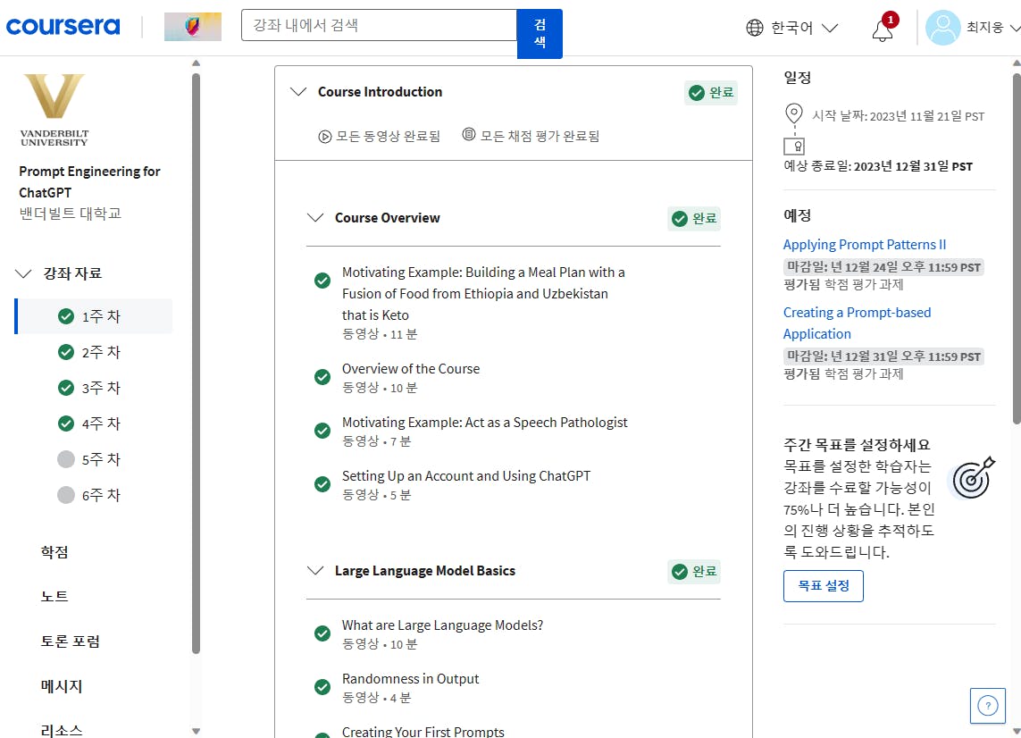Image resolution: width=1021 pixels, height=738 pixels.
Task: Open the Coursera home logo
Action: click(x=63, y=26)
